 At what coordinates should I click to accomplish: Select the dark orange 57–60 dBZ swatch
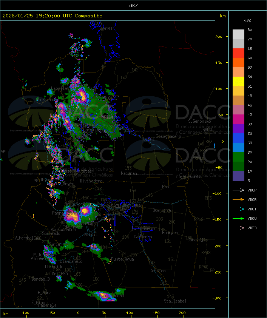(238, 62)
